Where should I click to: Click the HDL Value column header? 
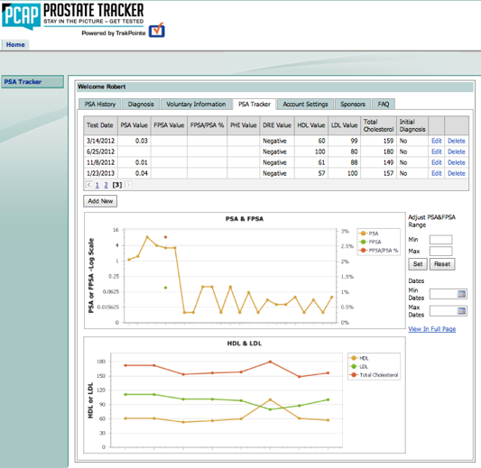(x=311, y=125)
